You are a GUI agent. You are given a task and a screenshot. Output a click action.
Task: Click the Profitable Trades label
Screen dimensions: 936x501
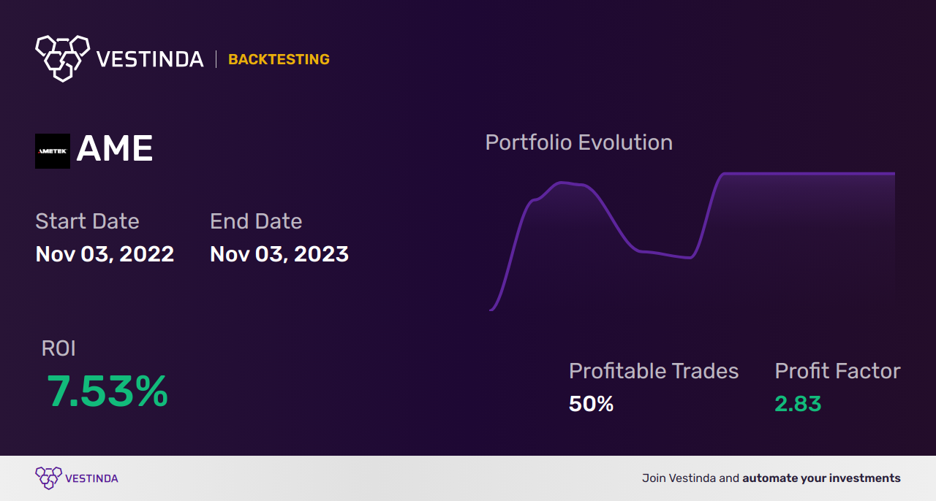(x=654, y=371)
